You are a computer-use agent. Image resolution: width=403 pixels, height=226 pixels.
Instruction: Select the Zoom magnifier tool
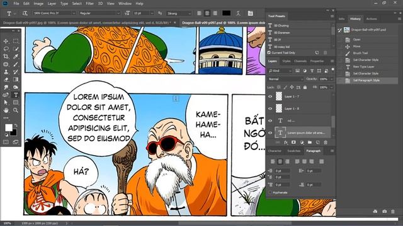[16, 110]
